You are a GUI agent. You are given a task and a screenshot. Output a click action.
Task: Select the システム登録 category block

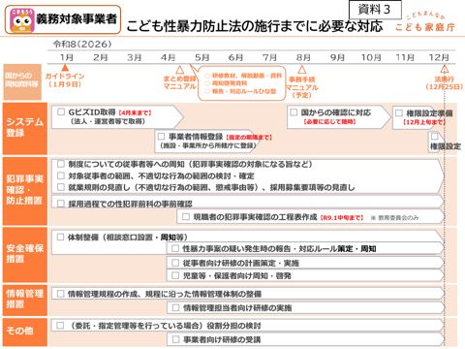pos(25,129)
